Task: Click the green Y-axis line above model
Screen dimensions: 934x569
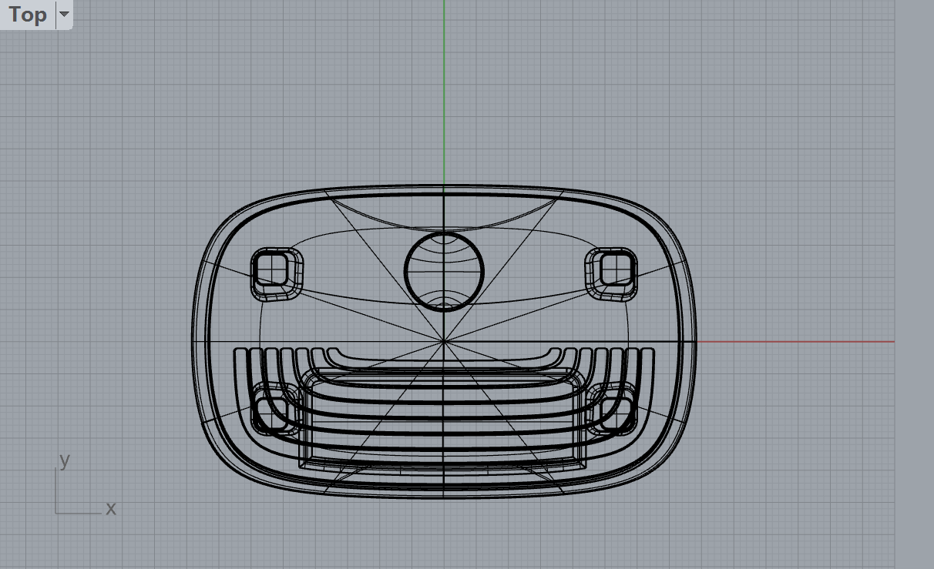Action: pyautogui.click(x=444, y=92)
